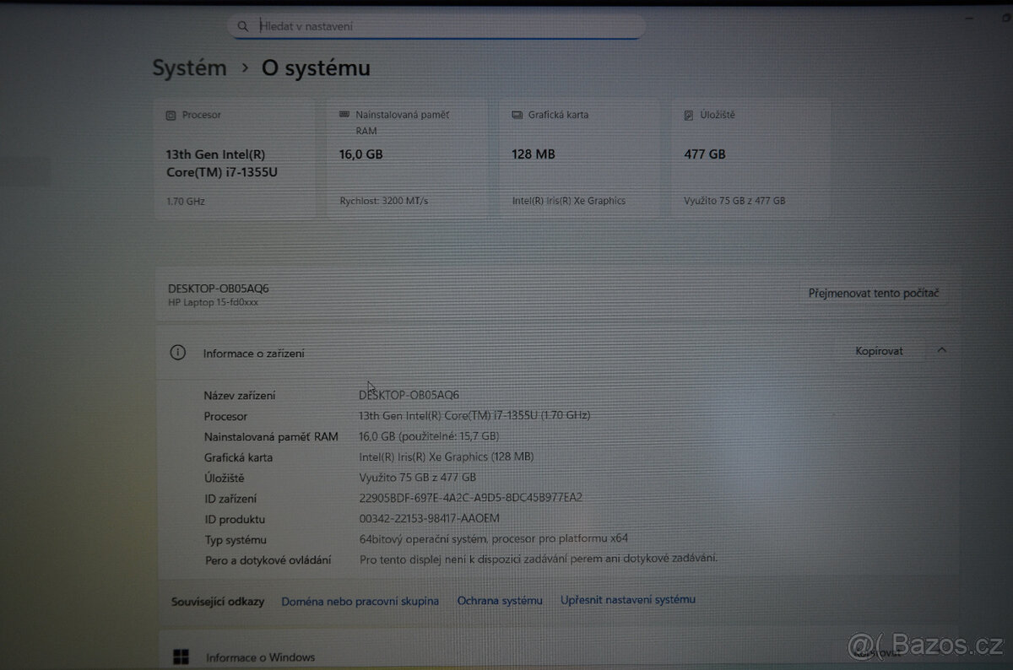The image size is (1013, 670).
Task: Open 'Ochrana systému' link
Action: pos(500,601)
